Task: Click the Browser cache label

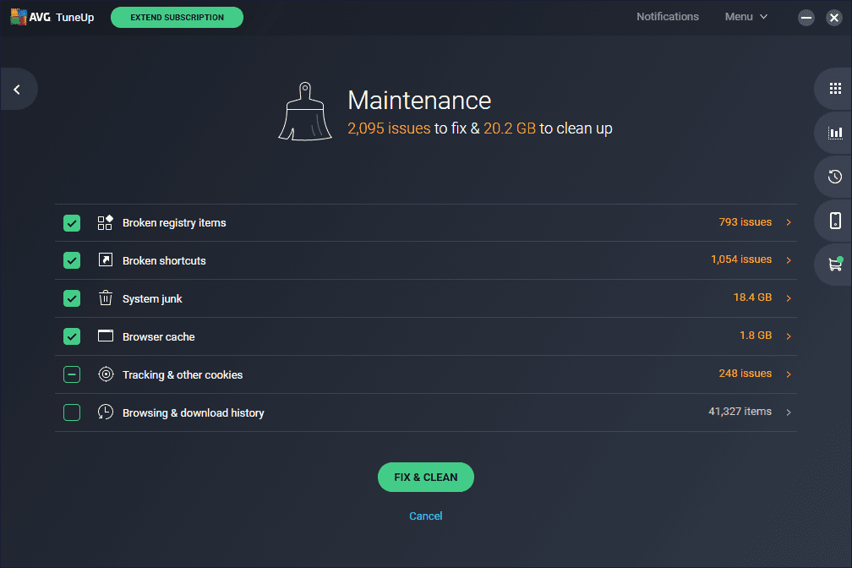Action: point(159,337)
